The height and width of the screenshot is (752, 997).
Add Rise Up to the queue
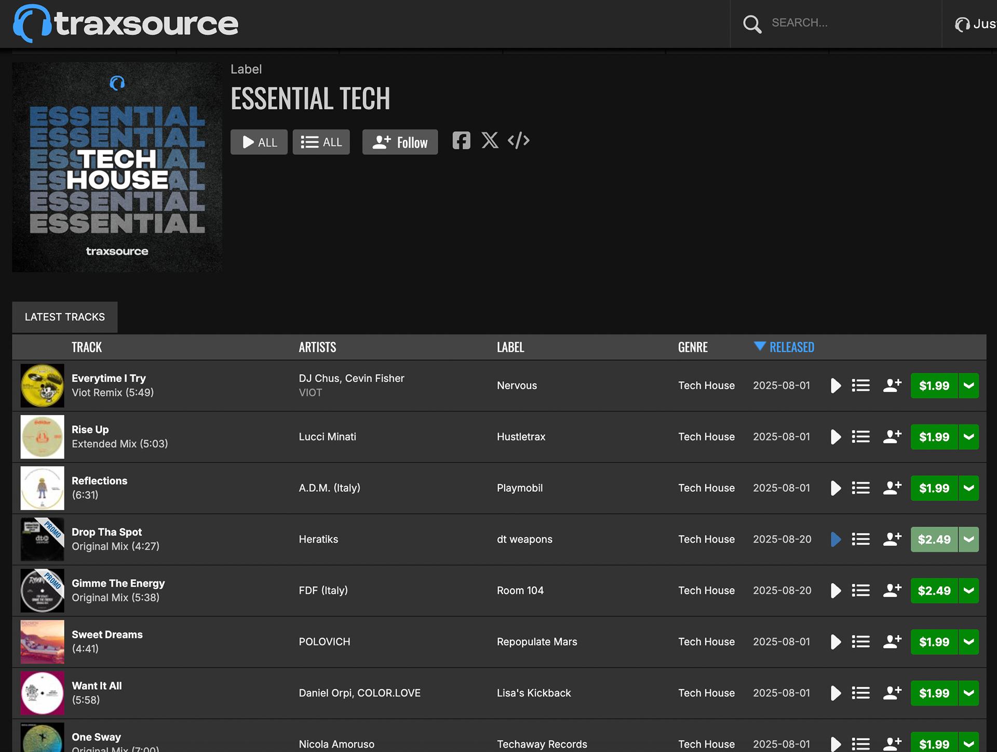860,437
